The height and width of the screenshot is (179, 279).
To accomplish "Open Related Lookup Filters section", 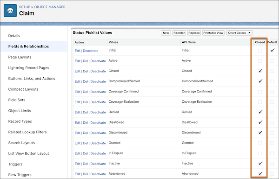I will (27, 132).
